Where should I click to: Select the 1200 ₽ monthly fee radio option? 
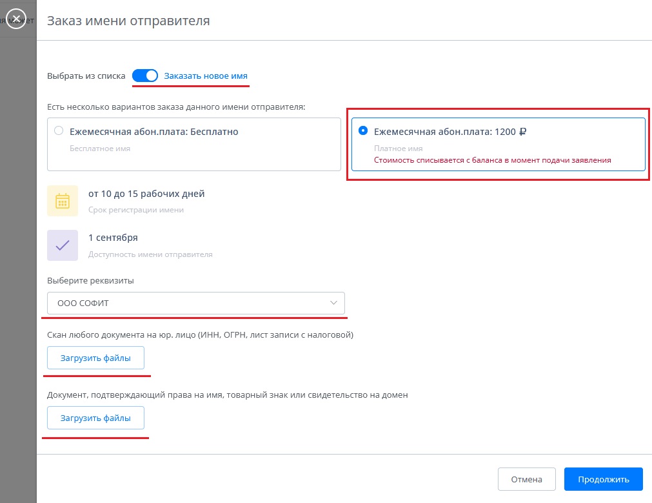coord(363,130)
